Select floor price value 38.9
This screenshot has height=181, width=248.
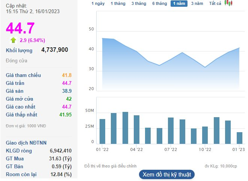[x=67, y=91]
